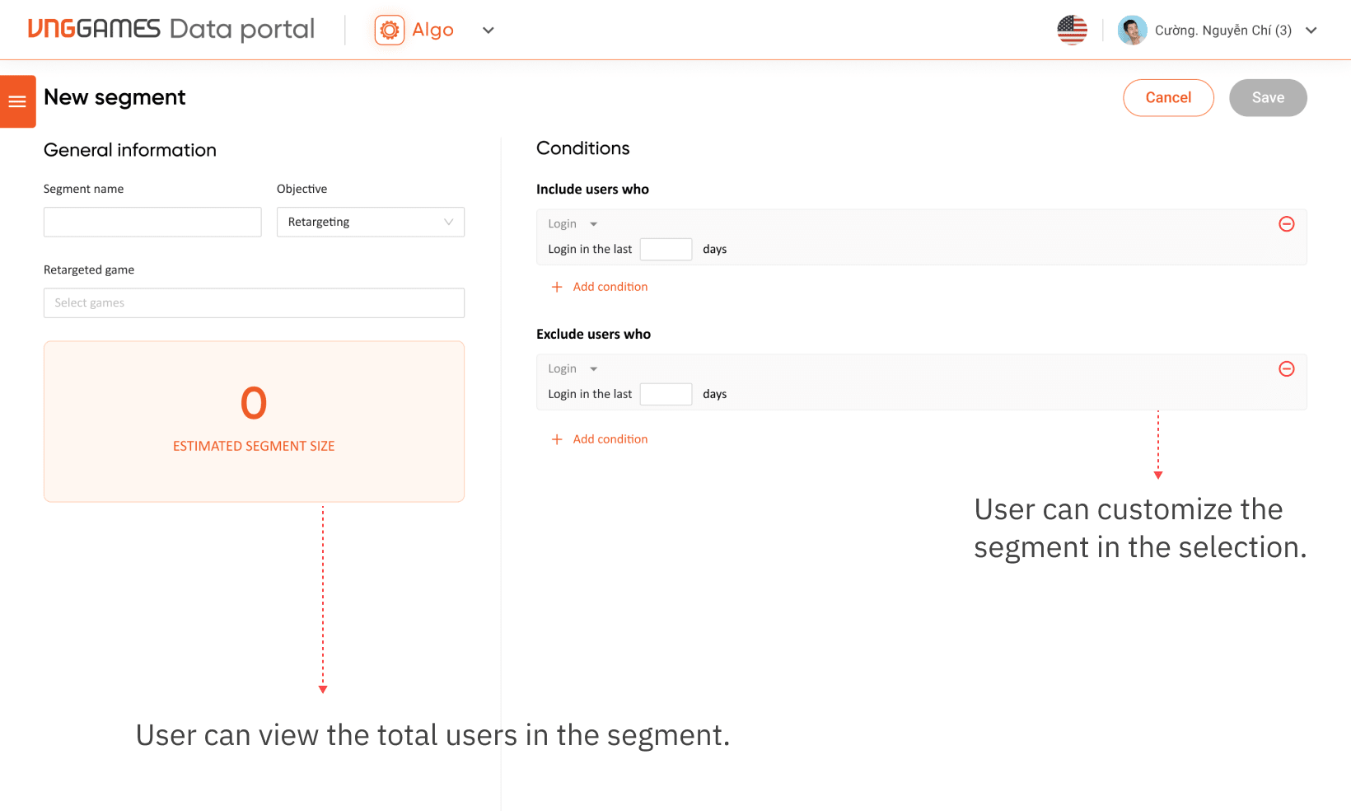Save the new segment

tap(1268, 98)
